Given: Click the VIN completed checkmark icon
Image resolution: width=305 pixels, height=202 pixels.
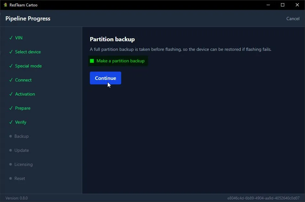Looking at the screenshot, I should (11, 38).
